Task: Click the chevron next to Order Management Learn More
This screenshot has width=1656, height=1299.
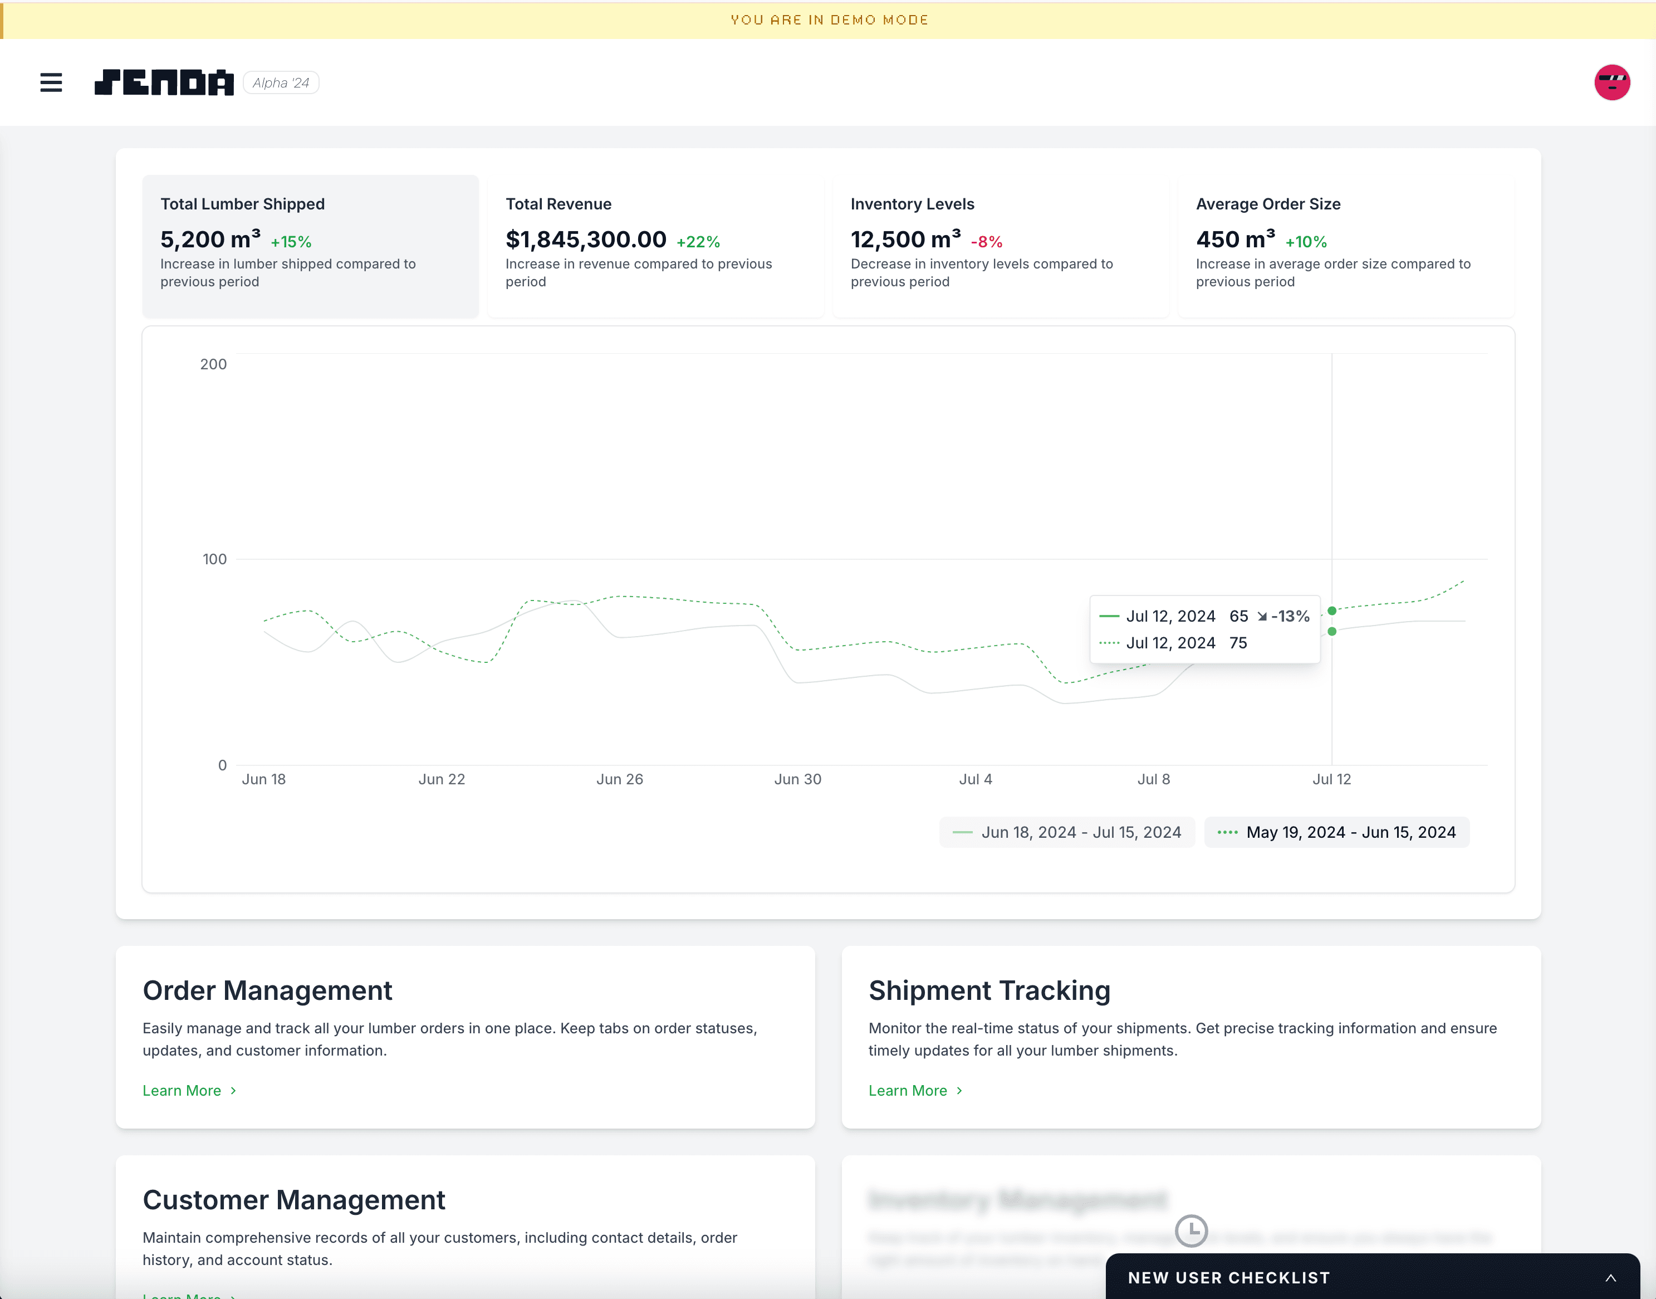Action: coord(233,1091)
